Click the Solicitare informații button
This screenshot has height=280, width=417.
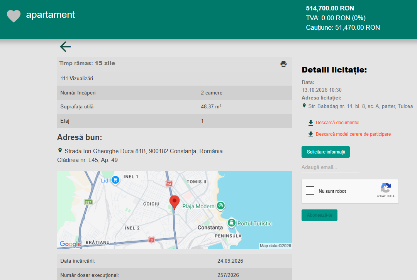(325, 152)
